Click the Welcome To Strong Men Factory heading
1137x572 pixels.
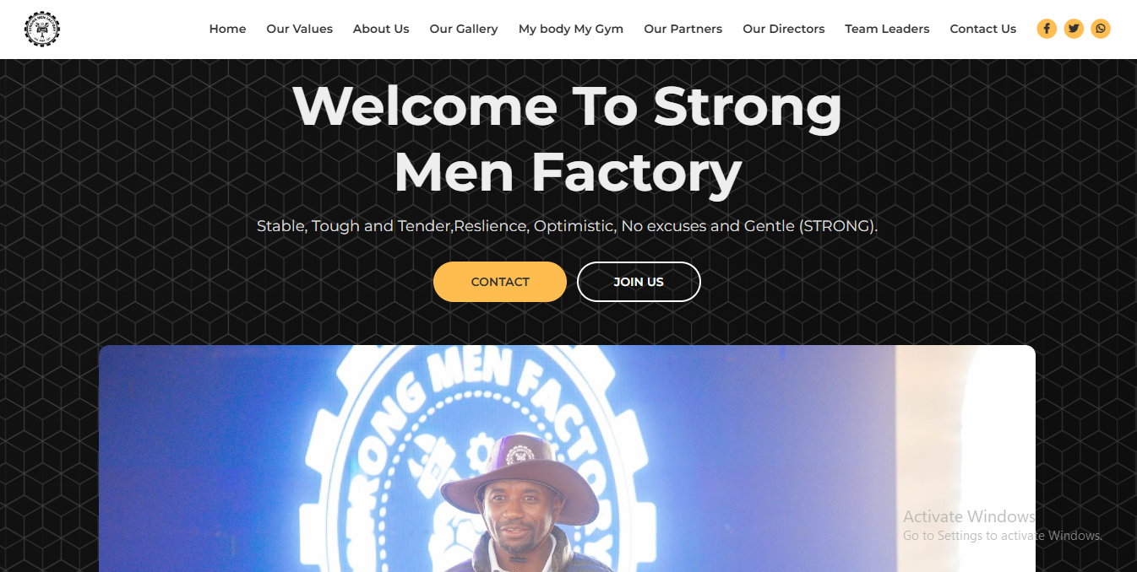click(x=568, y=139)
